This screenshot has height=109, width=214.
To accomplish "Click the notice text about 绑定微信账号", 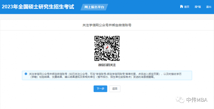I will (105, 75).
